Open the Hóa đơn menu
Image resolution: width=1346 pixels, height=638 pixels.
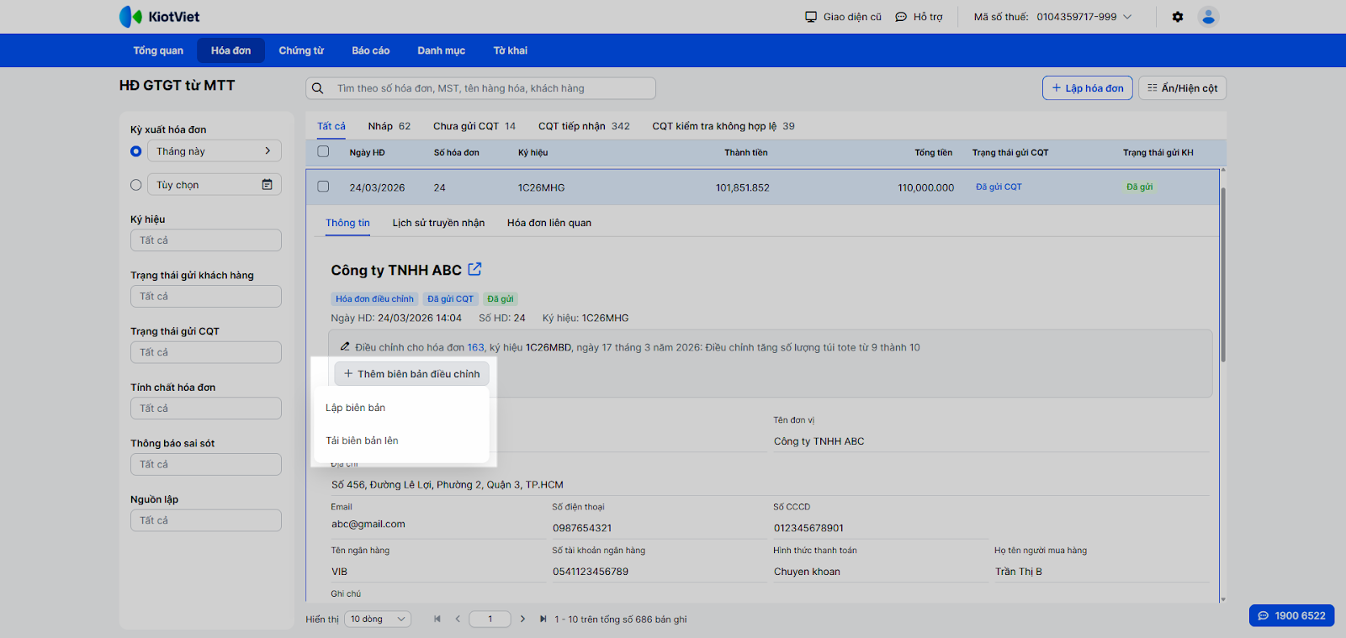coord(231,50)
